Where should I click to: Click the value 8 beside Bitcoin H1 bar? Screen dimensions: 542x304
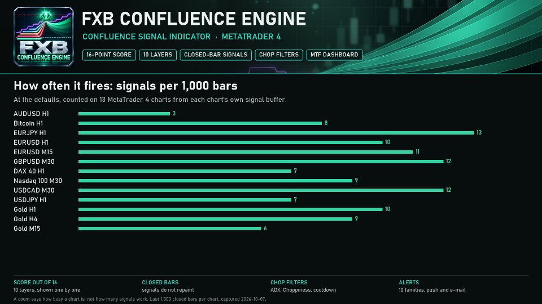[326, 123]
